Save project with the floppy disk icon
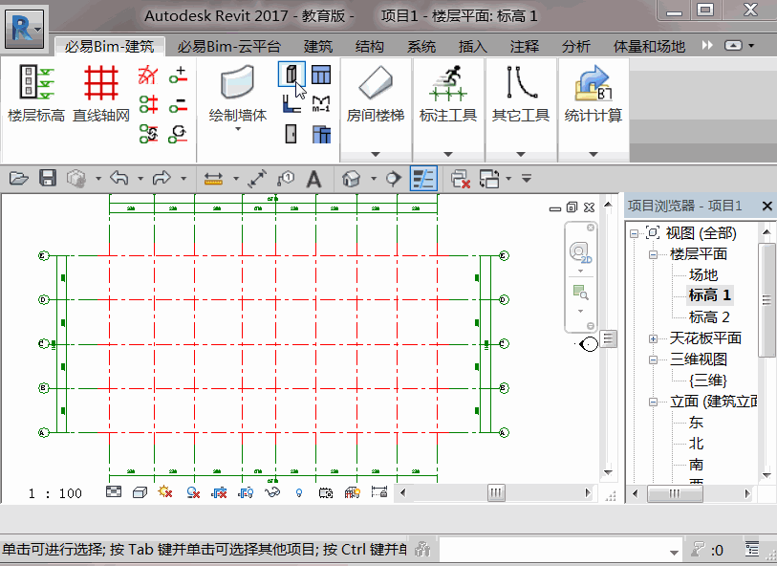777x566 pixels. (48, 178)
